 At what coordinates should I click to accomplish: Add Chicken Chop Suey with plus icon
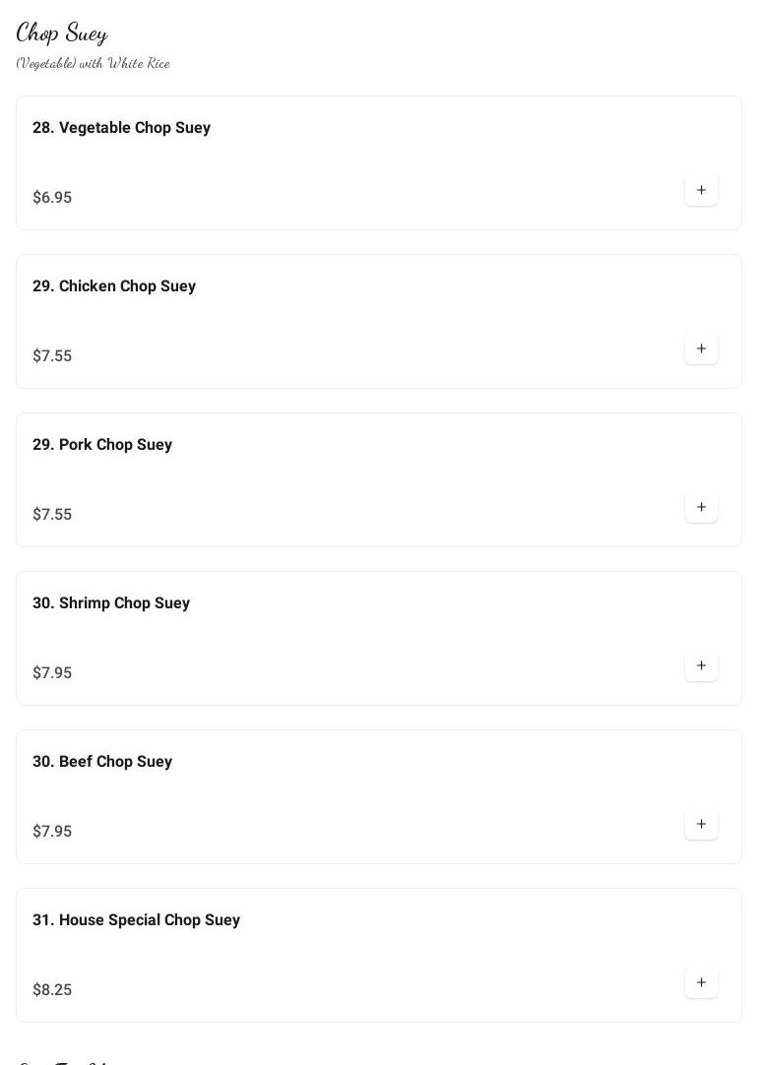pos(701,348)
